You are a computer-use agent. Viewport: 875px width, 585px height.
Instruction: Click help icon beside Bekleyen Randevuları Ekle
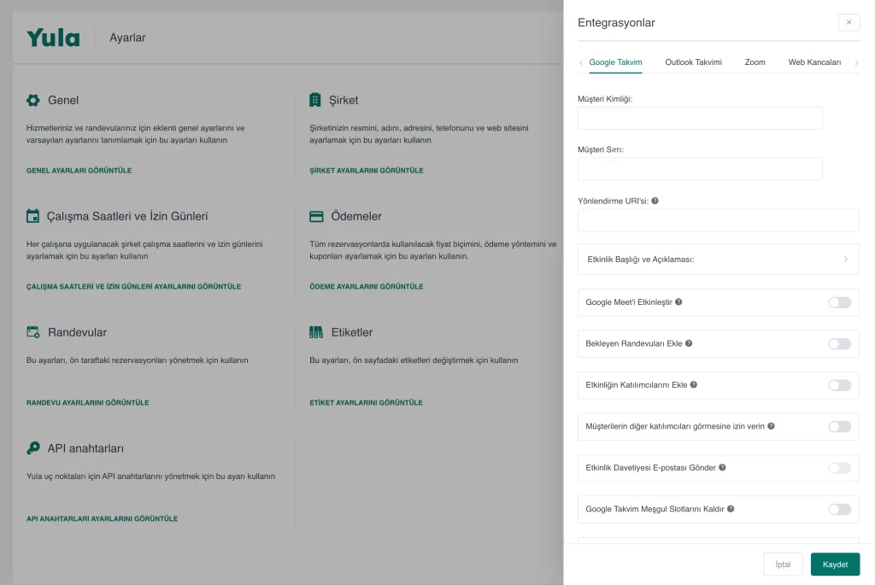689,343
